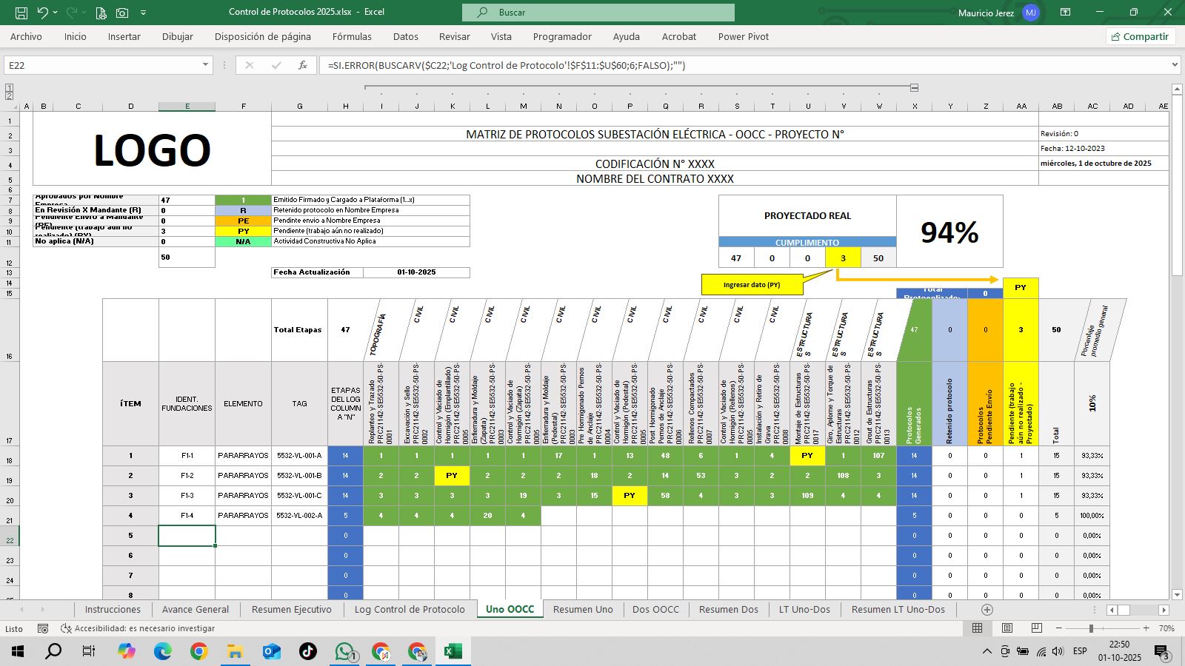1185x666 pixels.
Task: Select Page Break Preview view icon
Action: pos(1036,628)
